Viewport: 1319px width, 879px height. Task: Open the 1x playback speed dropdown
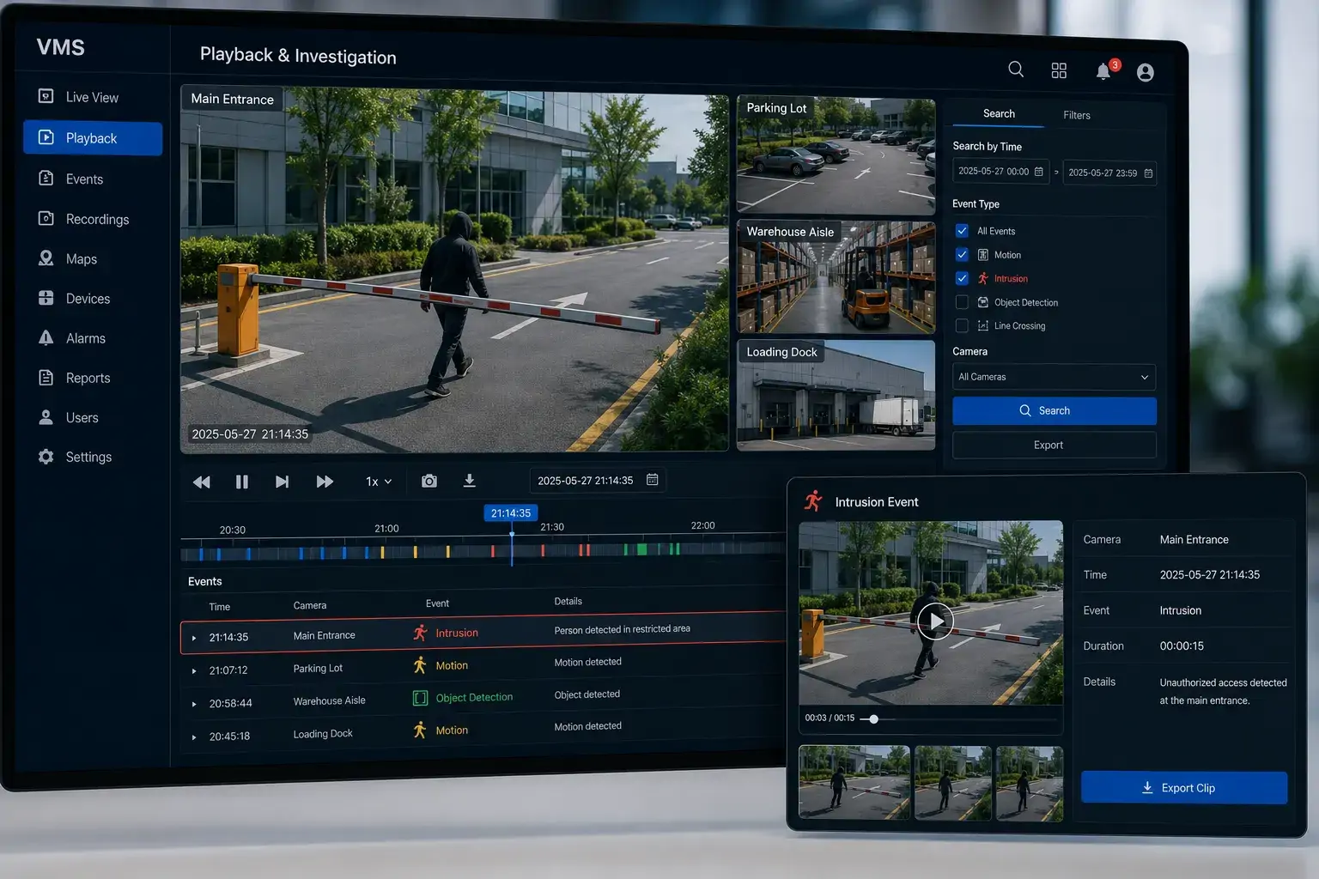click(379, 482)
